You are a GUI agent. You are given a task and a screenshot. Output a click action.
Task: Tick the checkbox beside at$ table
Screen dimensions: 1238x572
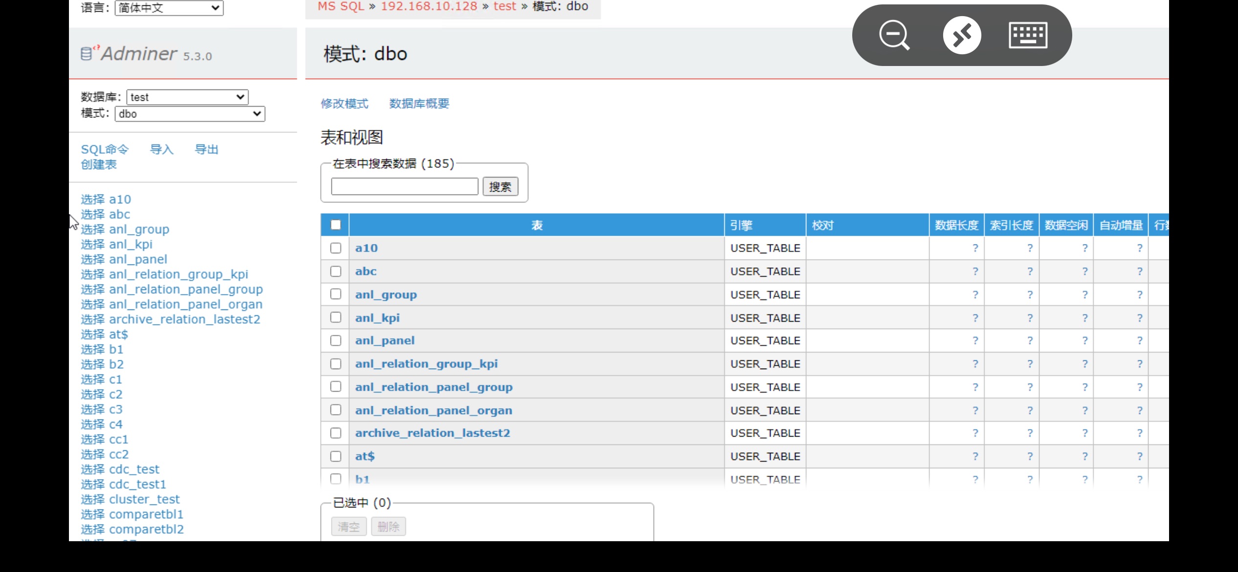pos(335,456)
